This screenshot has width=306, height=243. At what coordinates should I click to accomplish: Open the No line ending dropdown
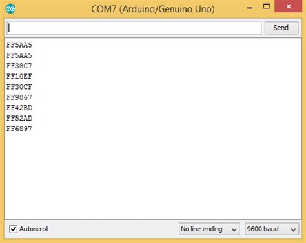[x=209, y=229]
